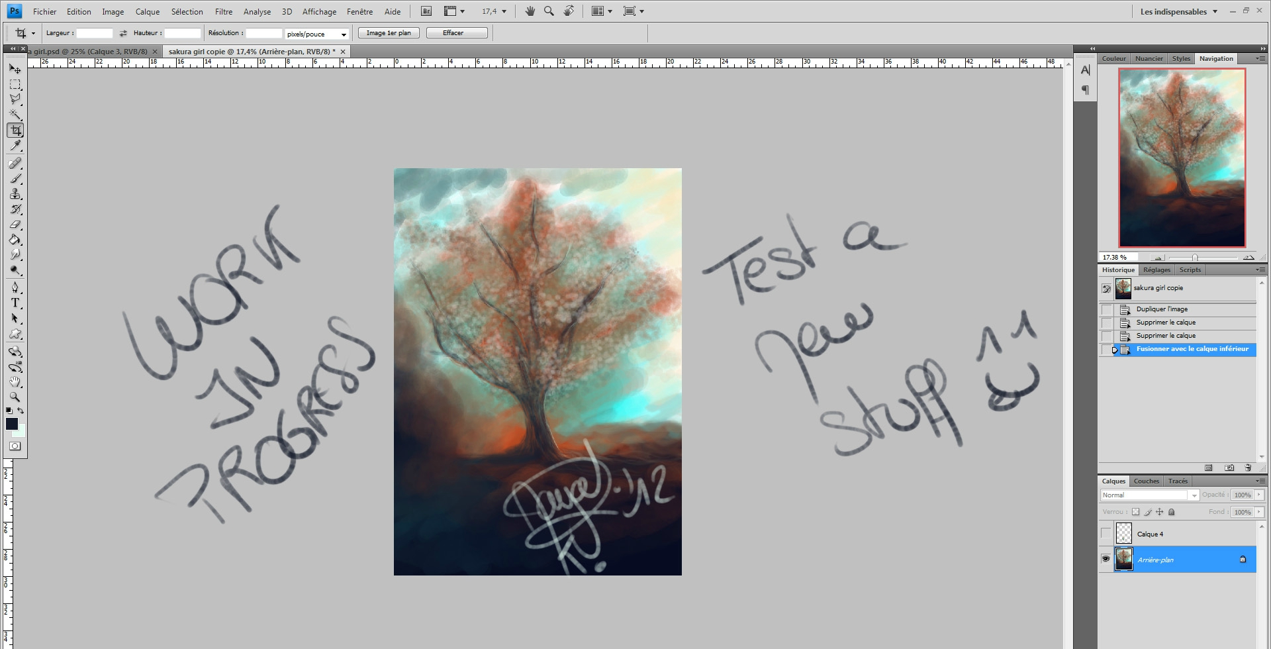Select the 3D Orbit camera tool
This screenshot has height=649, width=1271.
15,367
